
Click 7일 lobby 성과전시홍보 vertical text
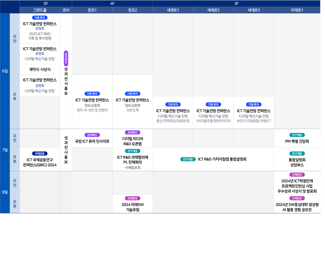66,150
